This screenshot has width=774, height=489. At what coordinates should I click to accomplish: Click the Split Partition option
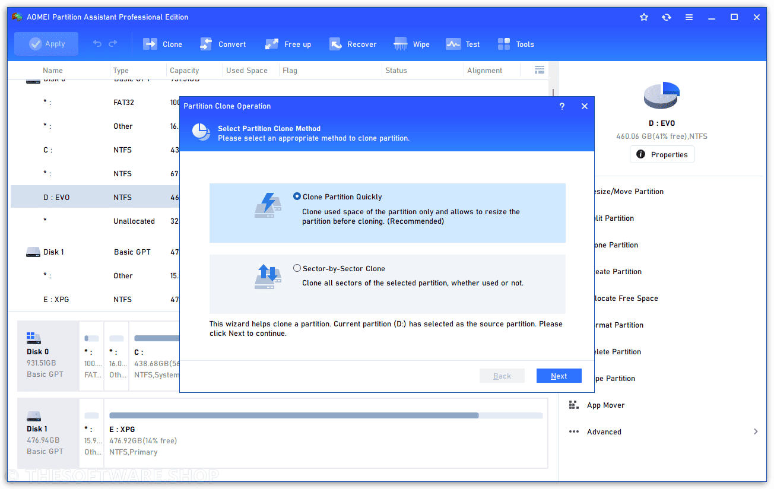pos(614,218)
